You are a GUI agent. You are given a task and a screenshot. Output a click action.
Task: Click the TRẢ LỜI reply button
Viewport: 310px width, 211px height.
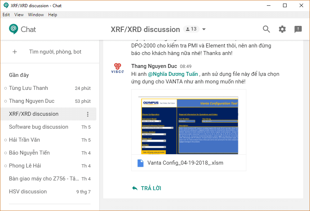pos(147,188)
